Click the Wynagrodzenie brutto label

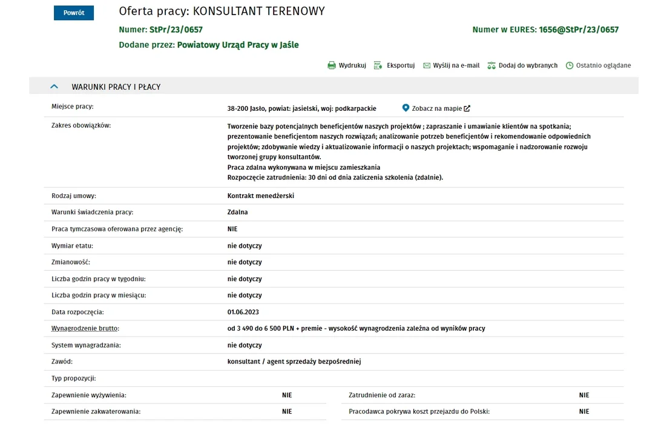[x=85, y=328]
